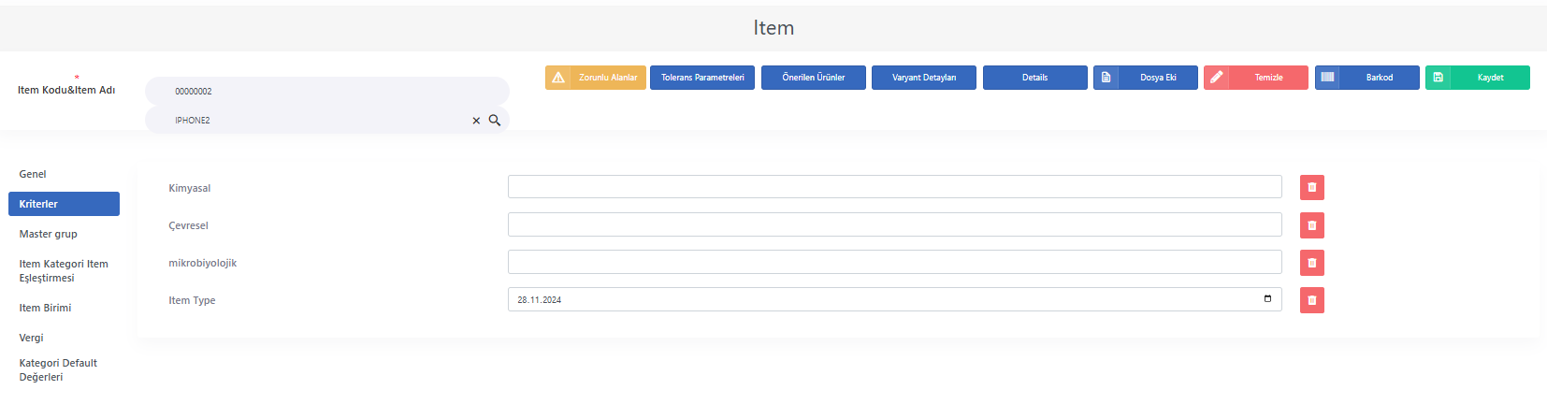Click the Temizle button label
This screenshot has width=1547, height=404.
point(1268,78)
